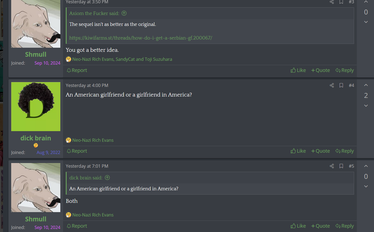Report post #4

(77, 151)
